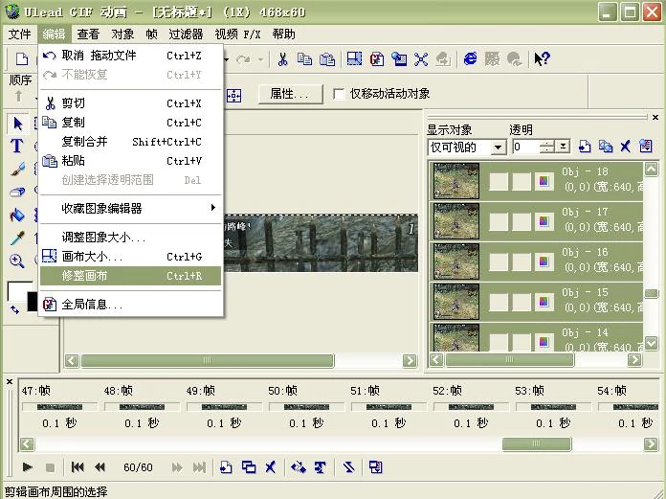Click the 透明 spinner arrows
This screenshot has height=499, width=666.
coord(546,147)
